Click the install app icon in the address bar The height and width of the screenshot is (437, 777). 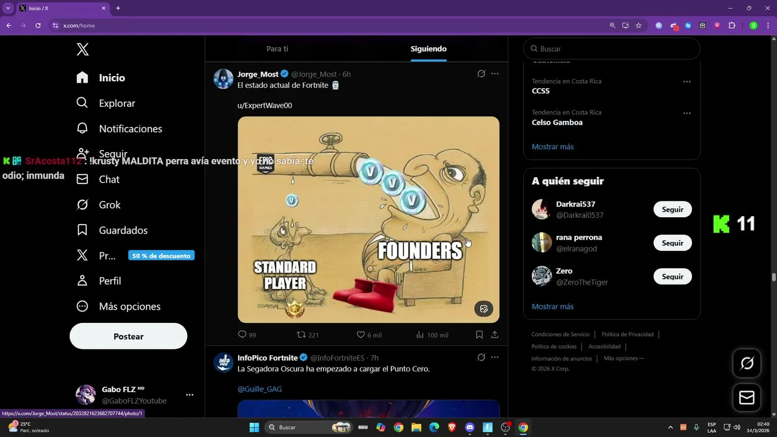click(625, 25)
